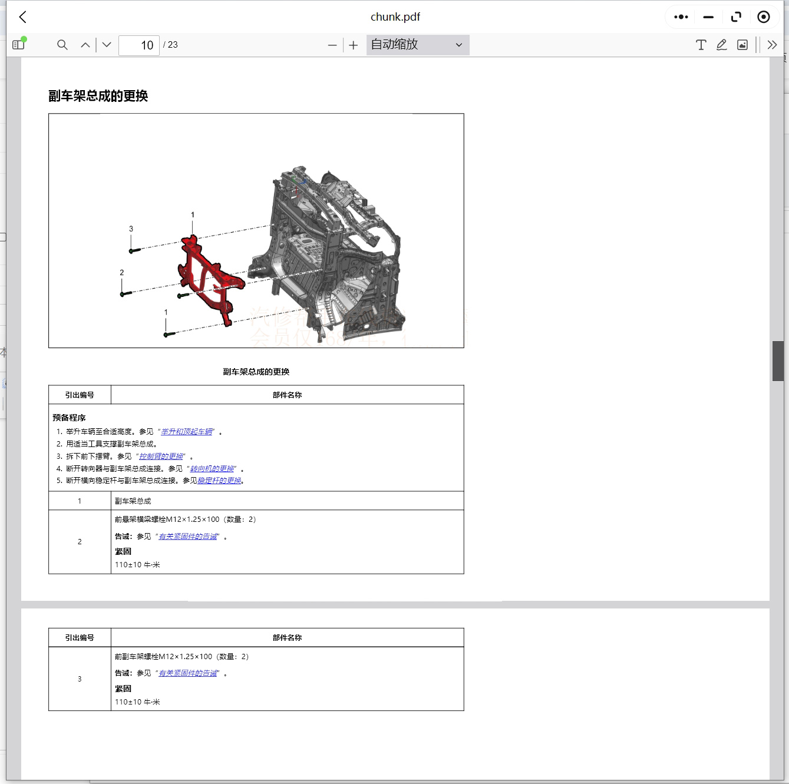Zoom out with the minus icon

point(332,45)
